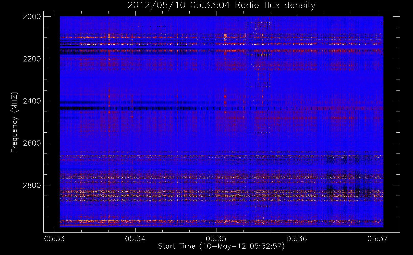
Task: Click the 05:34 time tick label
Action: tap(135, 239)
